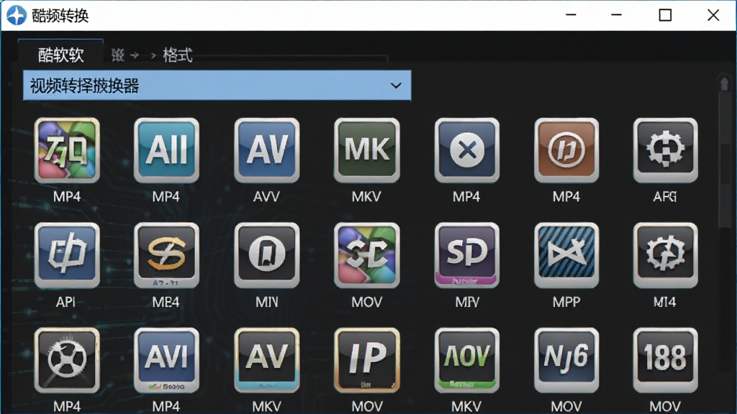Pick the purple SD icon labeled MIV
This screenshot has width=737, height=414.
tap(466, 255)
